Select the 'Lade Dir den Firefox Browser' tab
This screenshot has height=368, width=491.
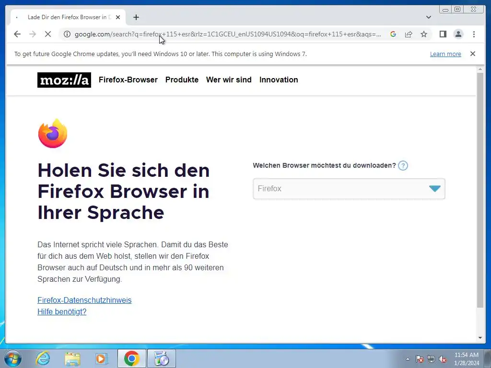coord(68,17)
